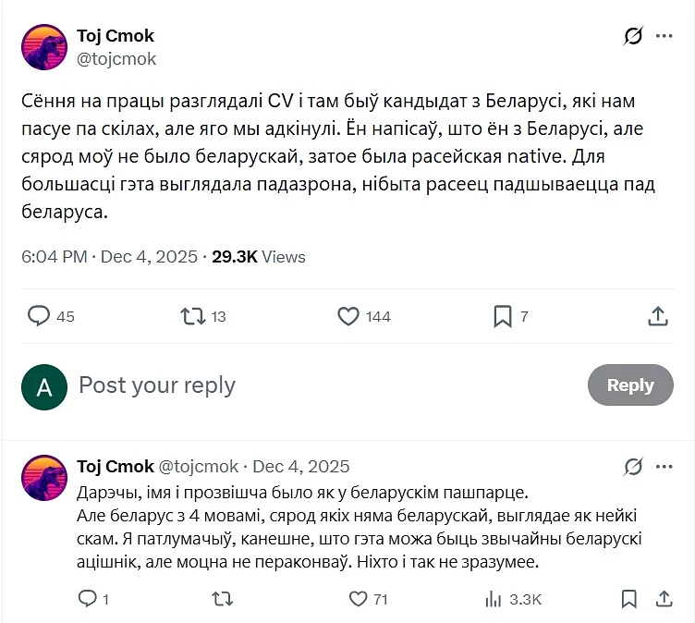Image resolution: width=695 pixels, height=623 pixels.
Task: Click the reply icon showing 45 comments
Action: (x=39, y=316)
